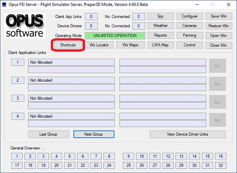Click the Device Drivers count field

click(91, 26)
